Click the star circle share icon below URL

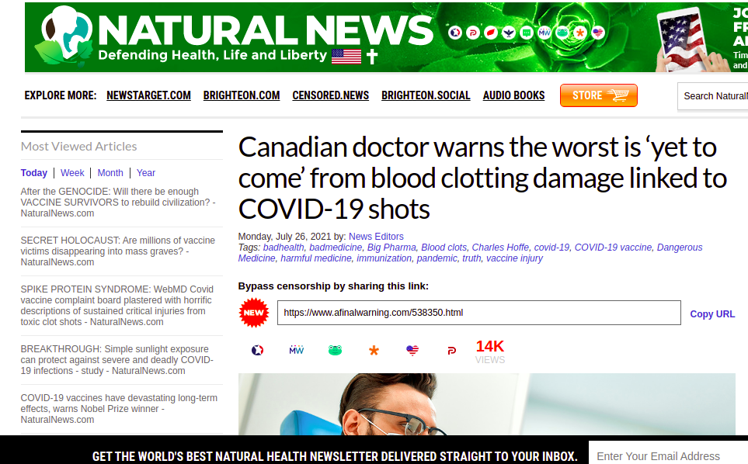pos(258,351)
